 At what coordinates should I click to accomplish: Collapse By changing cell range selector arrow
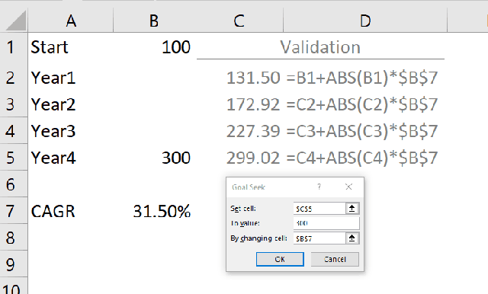click(352, 238)
